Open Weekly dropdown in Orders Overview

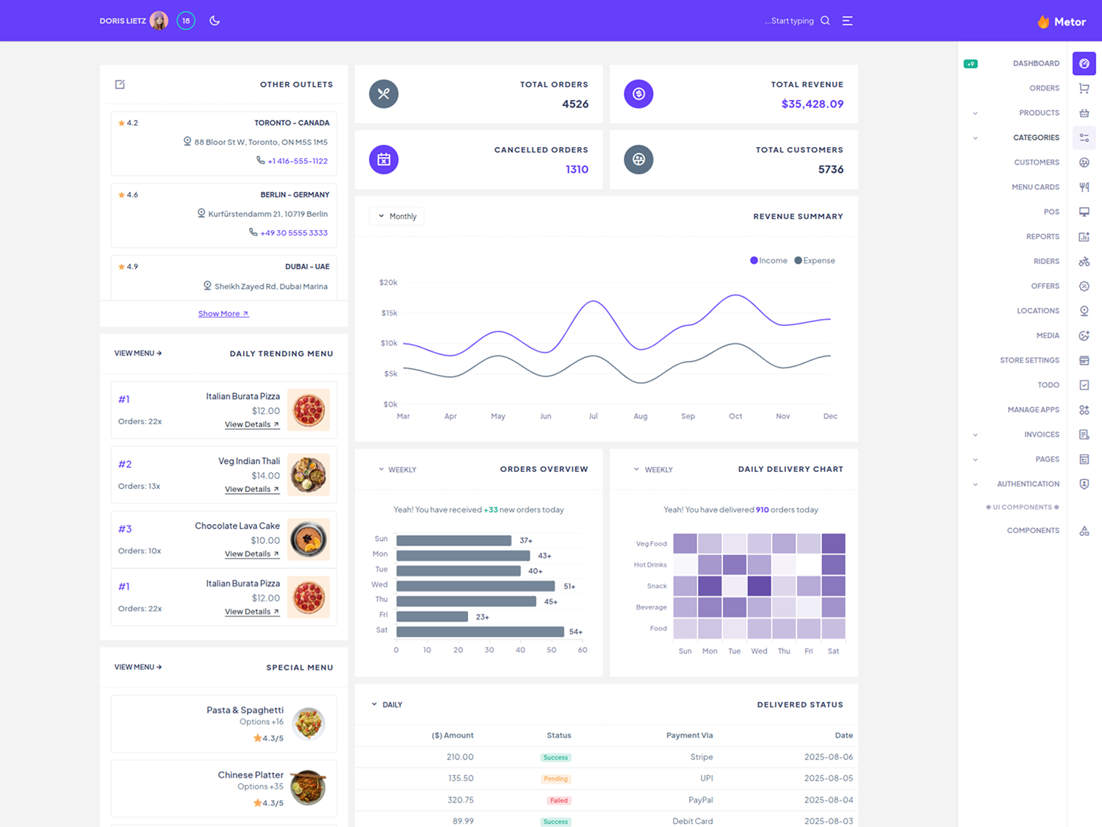click(397, 470)
